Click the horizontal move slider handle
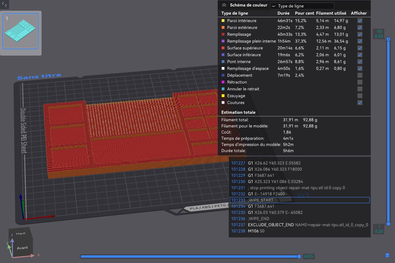 (x=299, y=256)
